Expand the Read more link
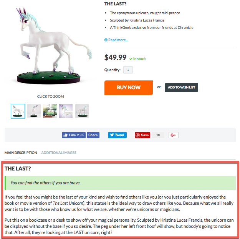This screenshot has height=239, width=240. (116, 40)
